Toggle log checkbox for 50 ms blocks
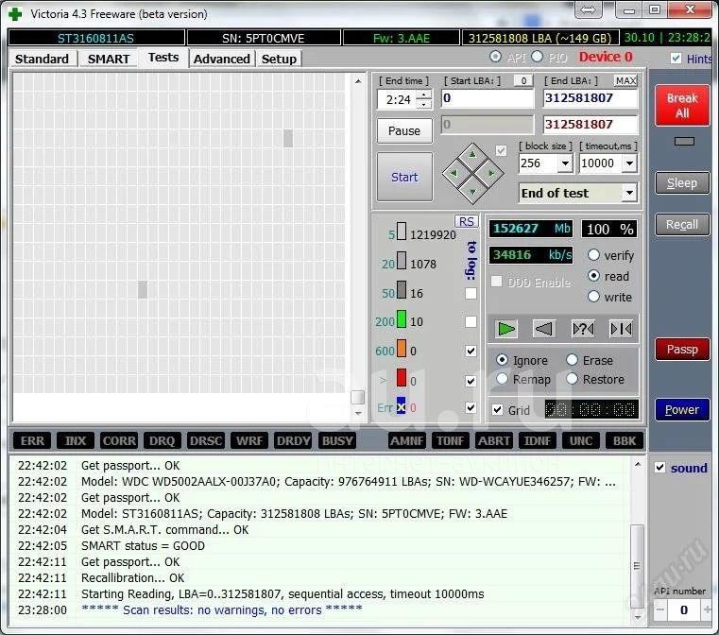719x635 pixels. click(x=471, y=293)
